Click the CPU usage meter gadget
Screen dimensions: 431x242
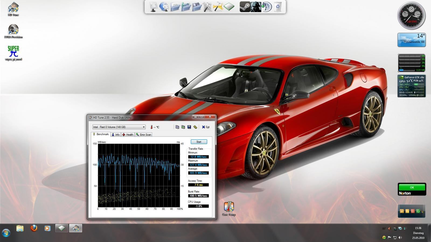[x=412, y=63]
